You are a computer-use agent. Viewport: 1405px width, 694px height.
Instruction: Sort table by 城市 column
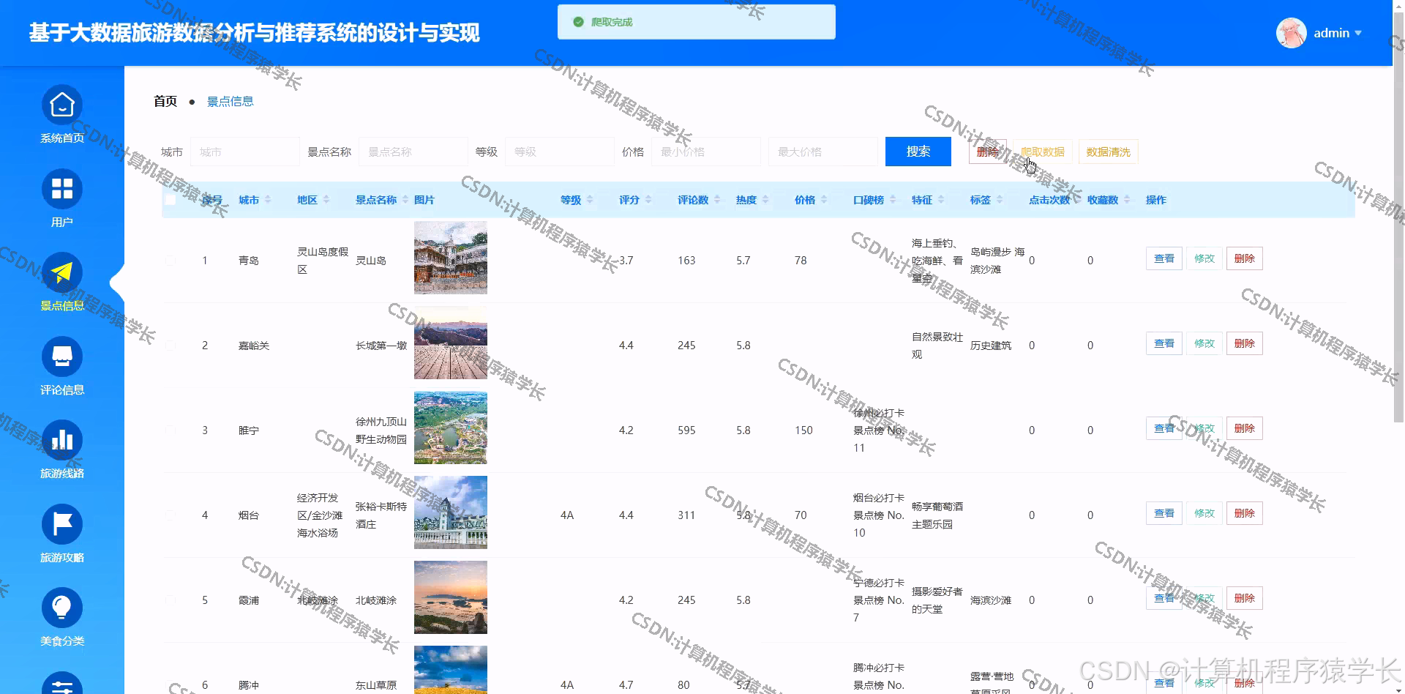point(268,200)
